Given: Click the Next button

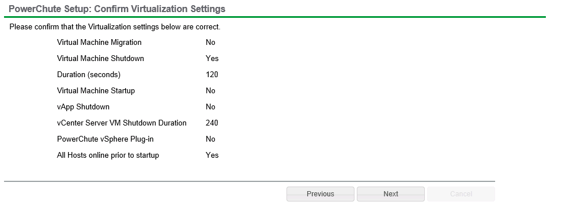Looking at the screenshot, I should (x=391, y=194).
